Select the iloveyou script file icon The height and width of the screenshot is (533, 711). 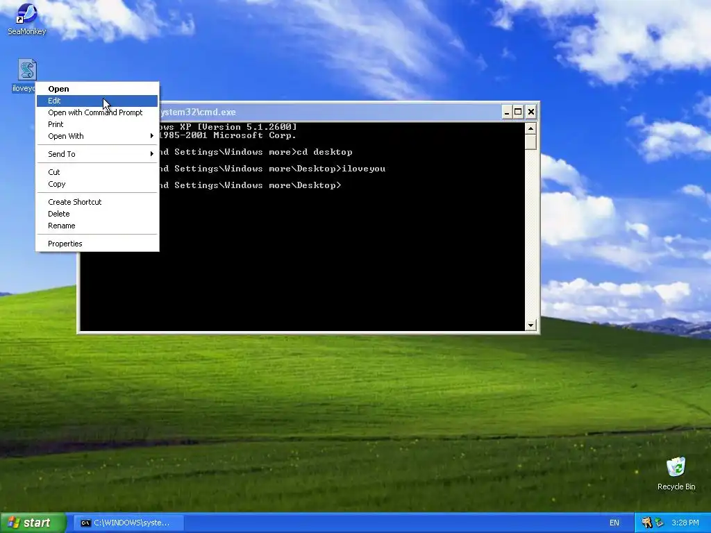pos(27,70)
